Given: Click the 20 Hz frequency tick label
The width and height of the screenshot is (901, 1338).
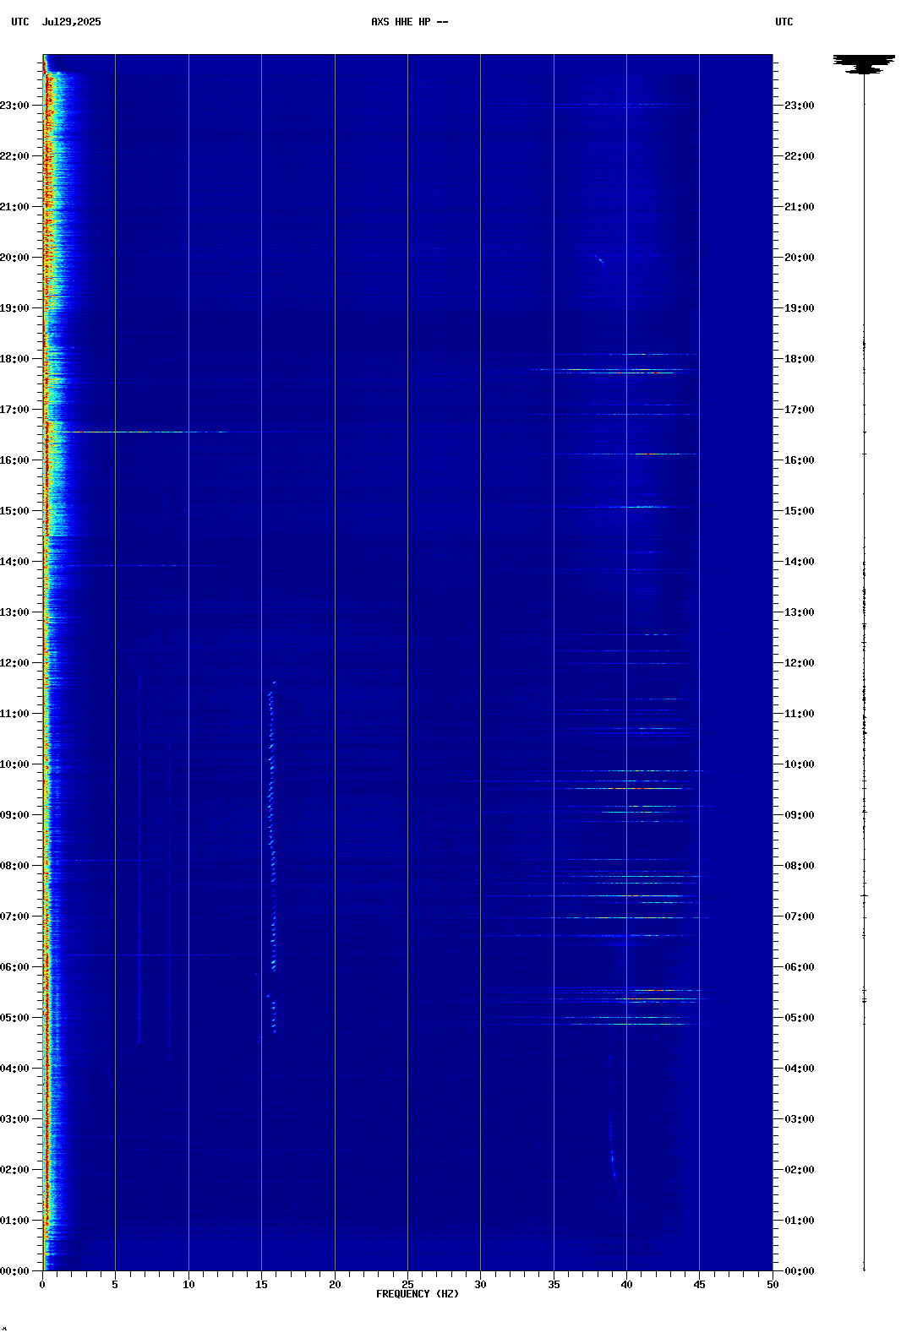Looking at the screenshot, I should (x=335, y=1285).
